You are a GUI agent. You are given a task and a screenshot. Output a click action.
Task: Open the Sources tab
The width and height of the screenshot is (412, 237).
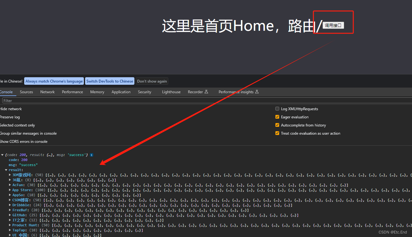pos(26,92)
